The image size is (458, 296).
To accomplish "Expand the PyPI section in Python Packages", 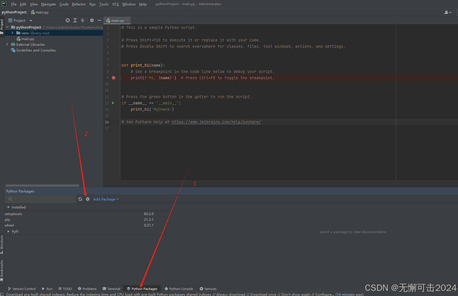I will tap(9, 231).
